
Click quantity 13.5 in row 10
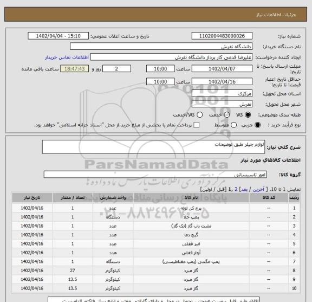(73, 288)
